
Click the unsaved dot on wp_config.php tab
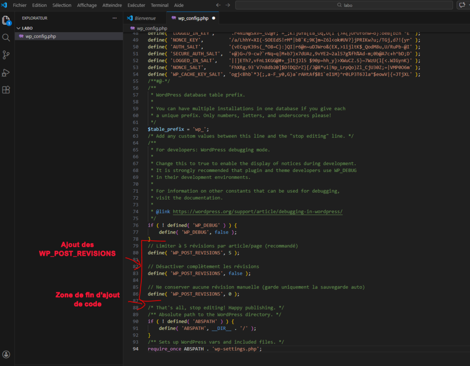coord(214,18)
